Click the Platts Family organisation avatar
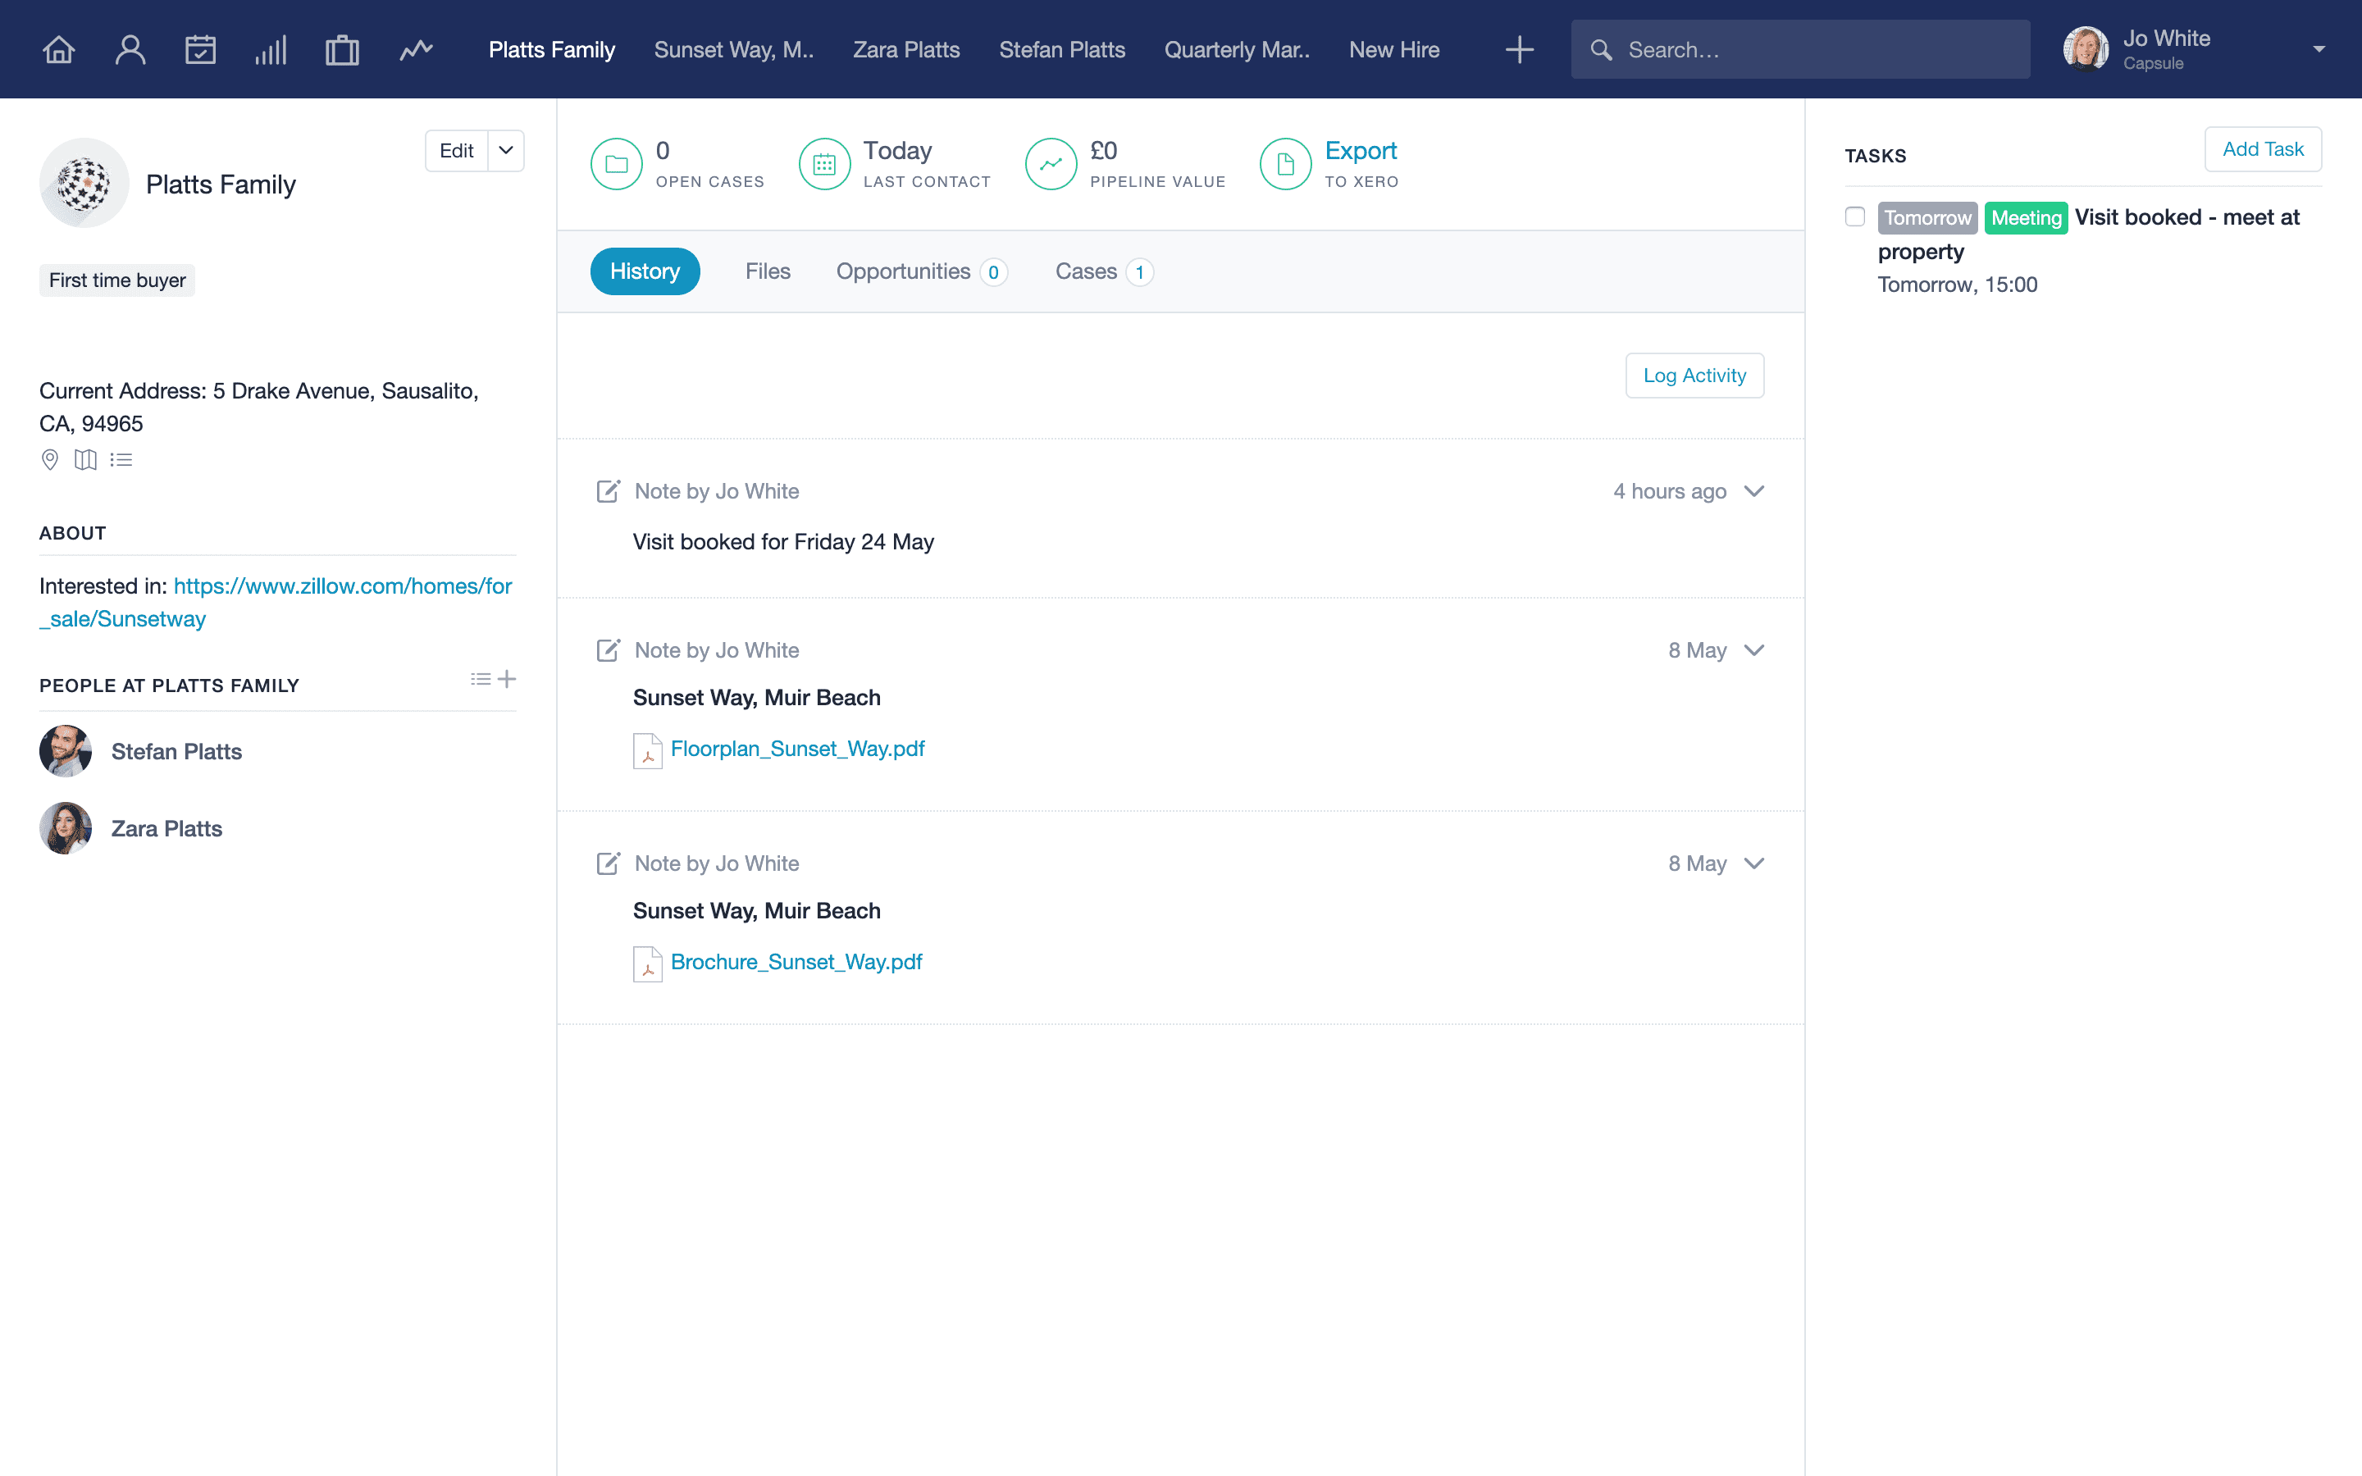This screenshot has width=2362, height=1476. point(84,183)
